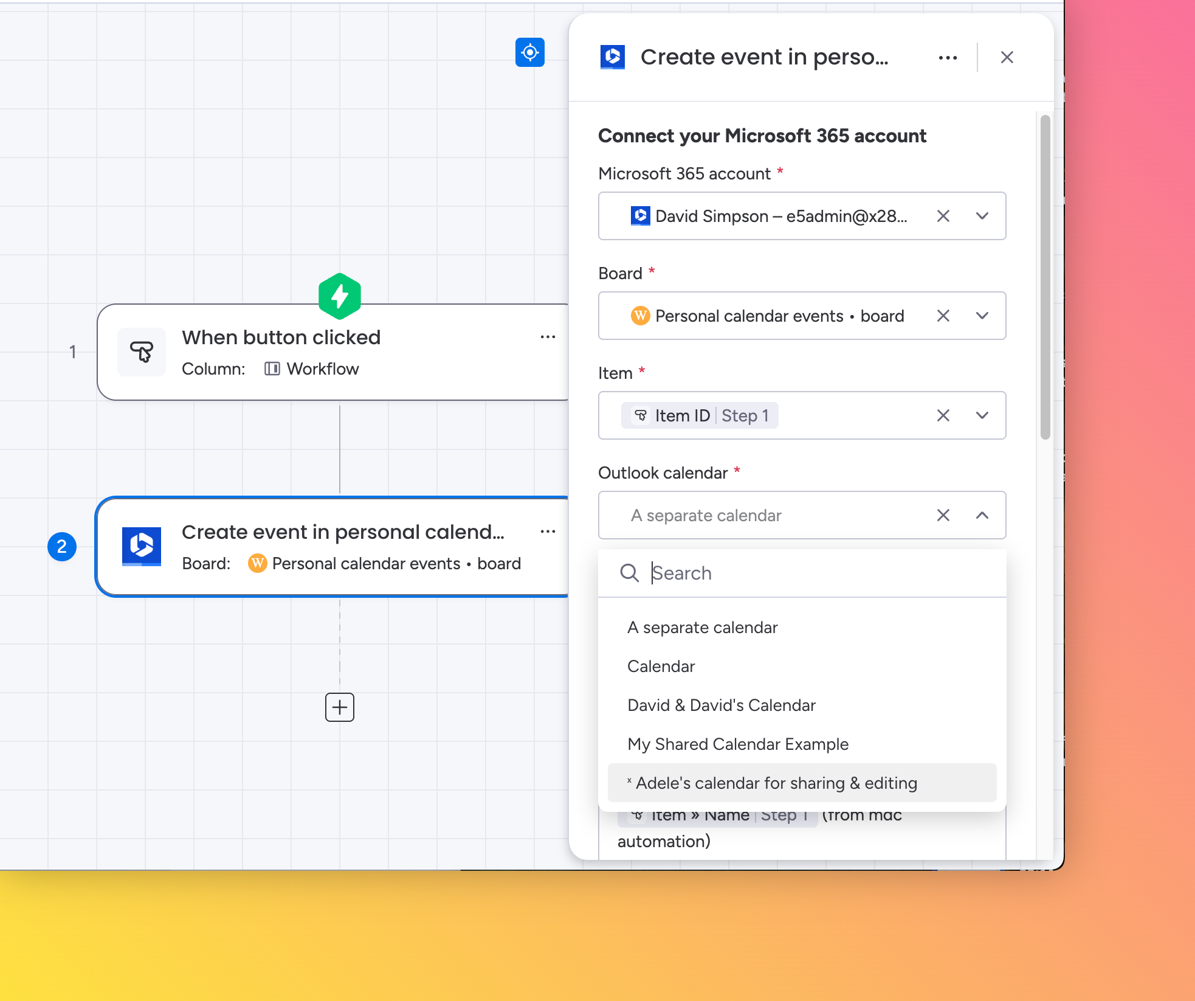Add a new step with the plus button
The height and width of the screenshot is (1001, 1195).
340,707
